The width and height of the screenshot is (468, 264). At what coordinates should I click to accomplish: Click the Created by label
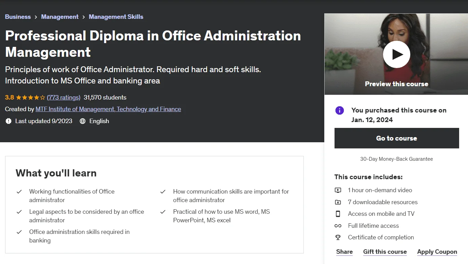pos(19,109)
